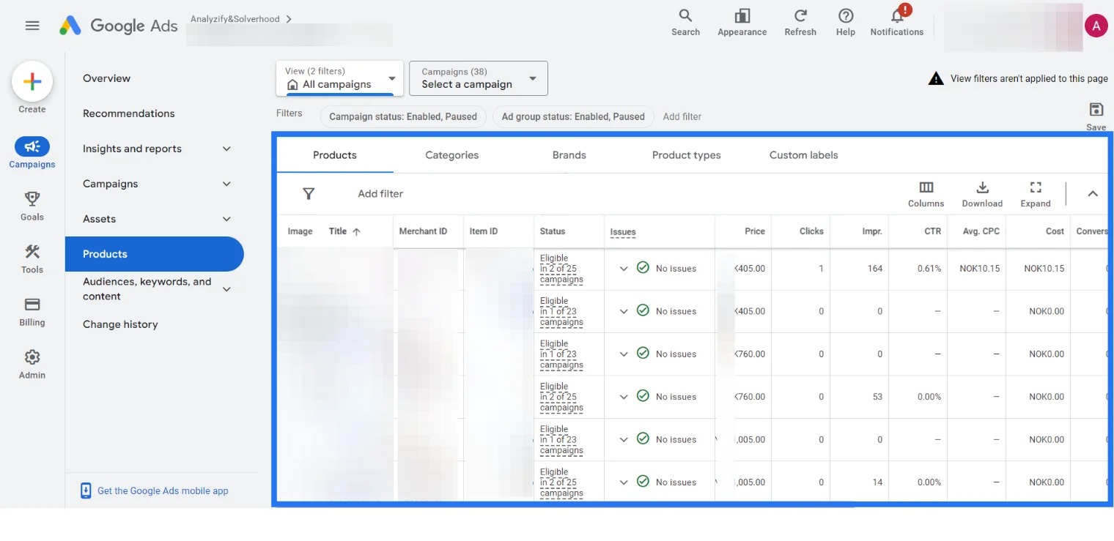This screenshot has width=1114, height=541.
Task: Open the Help menu
Action: pos(846,23)
